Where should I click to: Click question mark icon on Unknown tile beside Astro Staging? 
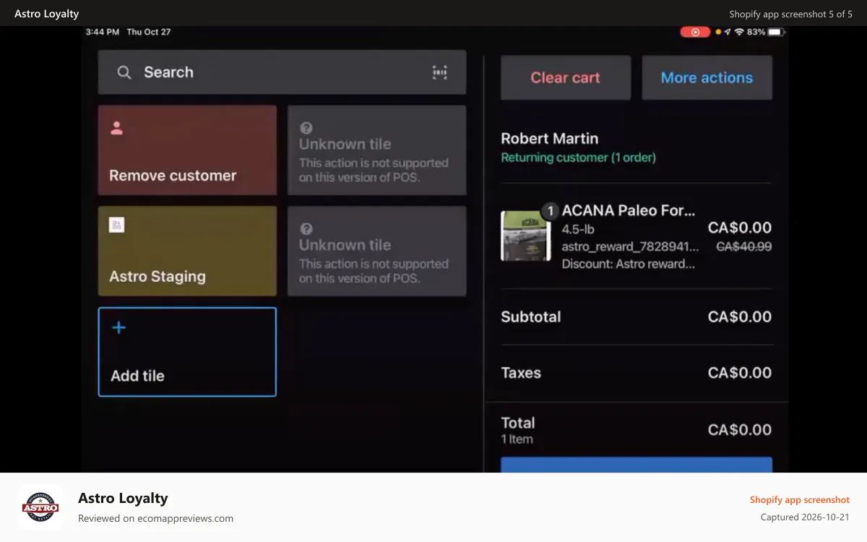(306, 229)
